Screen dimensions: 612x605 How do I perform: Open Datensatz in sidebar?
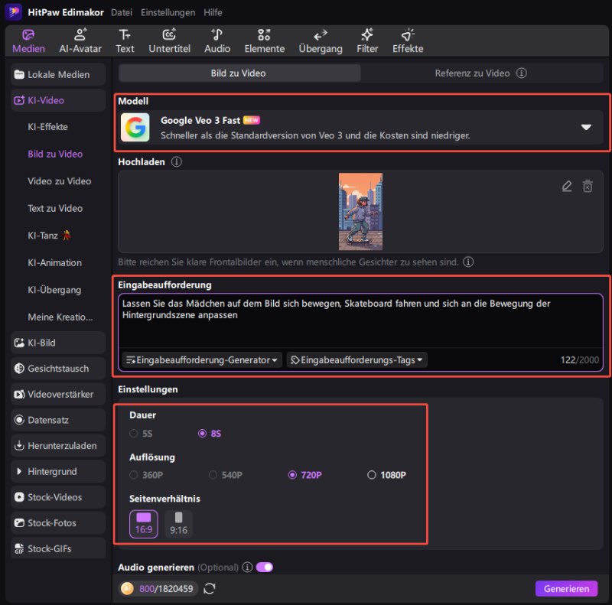(x=58, y=420)
